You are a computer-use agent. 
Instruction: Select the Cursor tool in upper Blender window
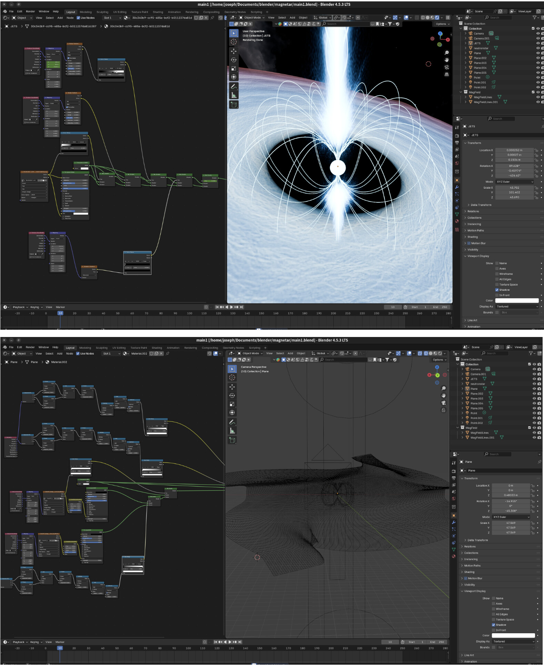pos(234,42)
